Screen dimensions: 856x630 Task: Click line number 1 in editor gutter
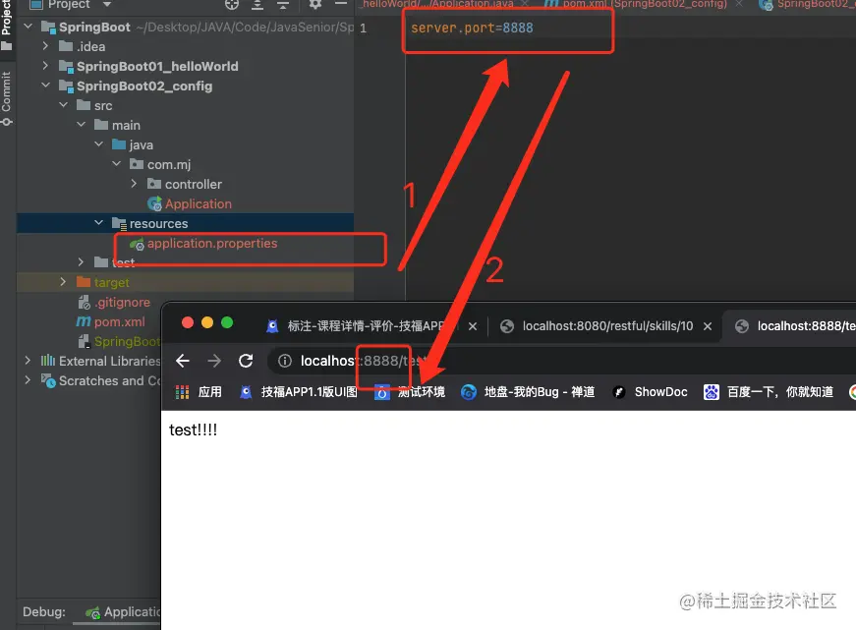tap(363, 28)
